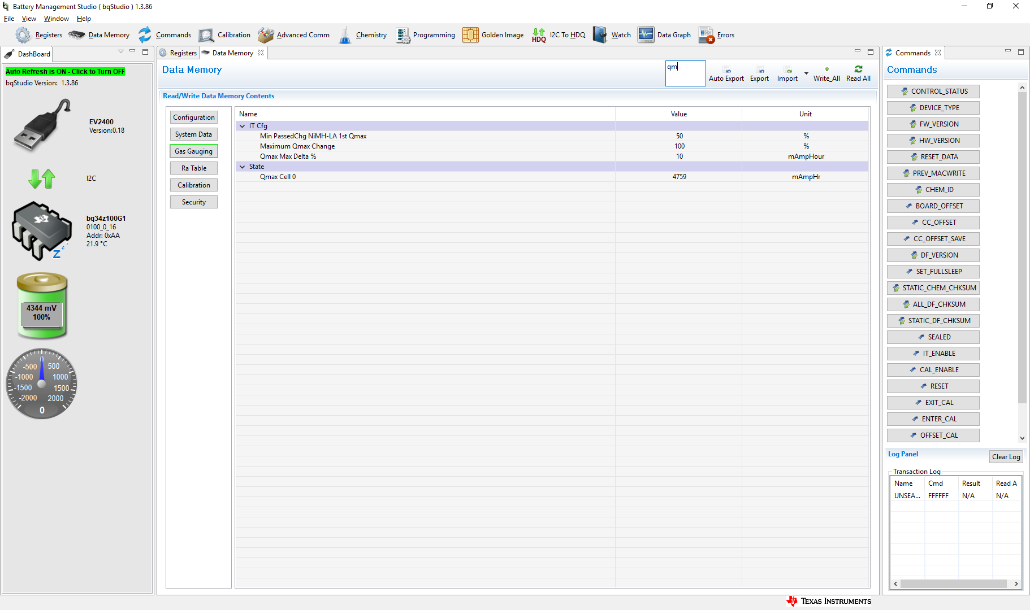1030x610 pixels.
Task: Click the EV2400 USB adapter image
Action: 41,125
